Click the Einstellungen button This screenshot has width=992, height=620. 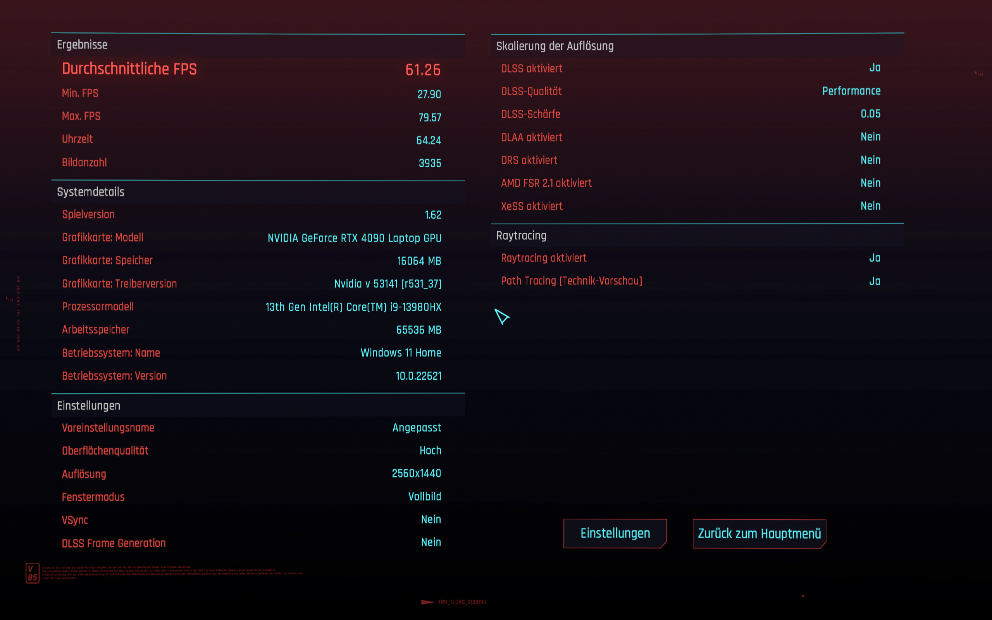pos(615,533)
